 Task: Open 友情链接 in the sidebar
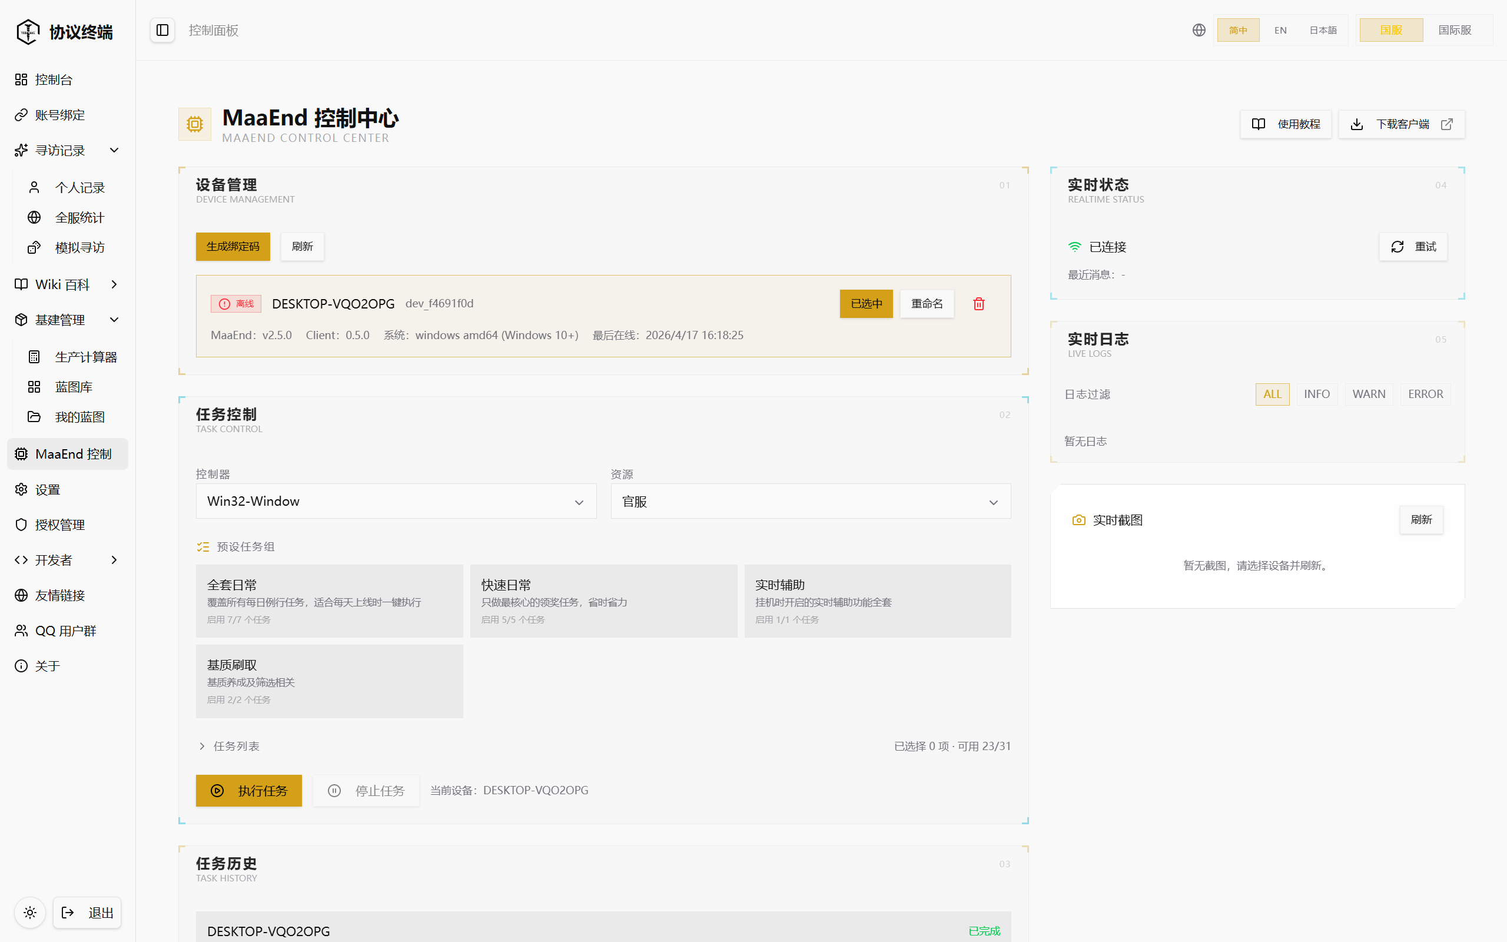tap(67, 596)
